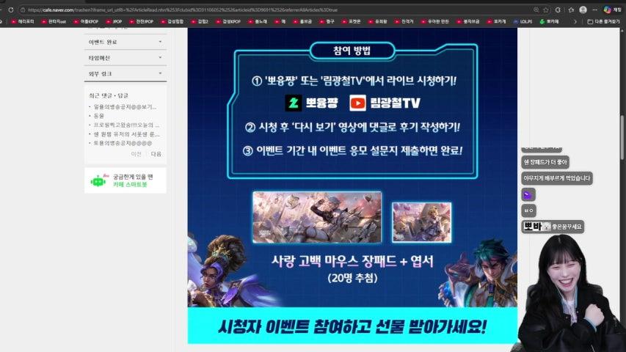
Task: Click the green smartbot robot icon
Action: pyautogui.click(x=98, y=181)
